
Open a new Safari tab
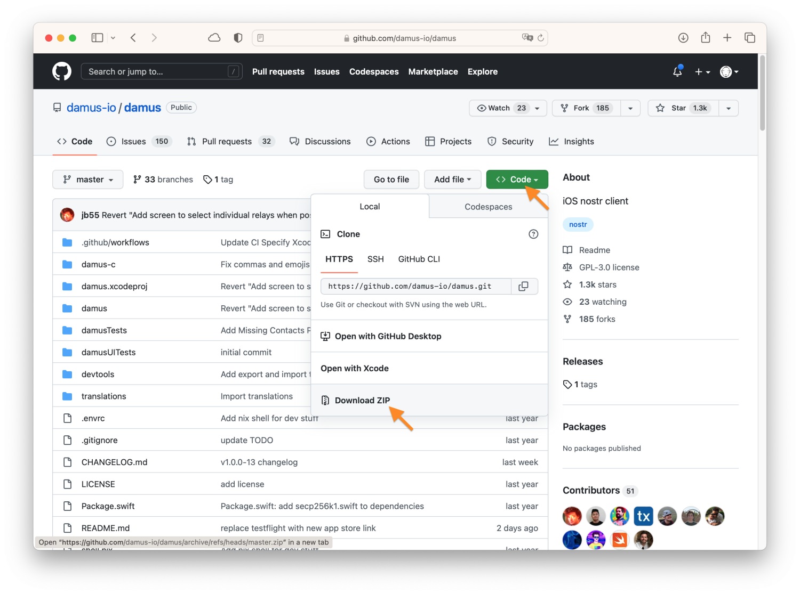pos(727,38)
